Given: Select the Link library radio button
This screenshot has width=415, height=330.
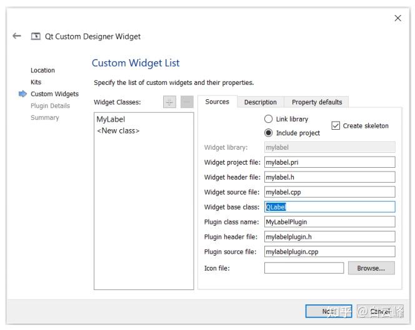Looking at the screenshot, I should pos(269,119).
